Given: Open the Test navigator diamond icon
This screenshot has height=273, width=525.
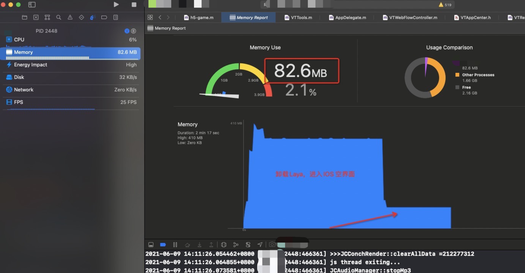Looking at the screenshot, I should [x=82, y=17].
